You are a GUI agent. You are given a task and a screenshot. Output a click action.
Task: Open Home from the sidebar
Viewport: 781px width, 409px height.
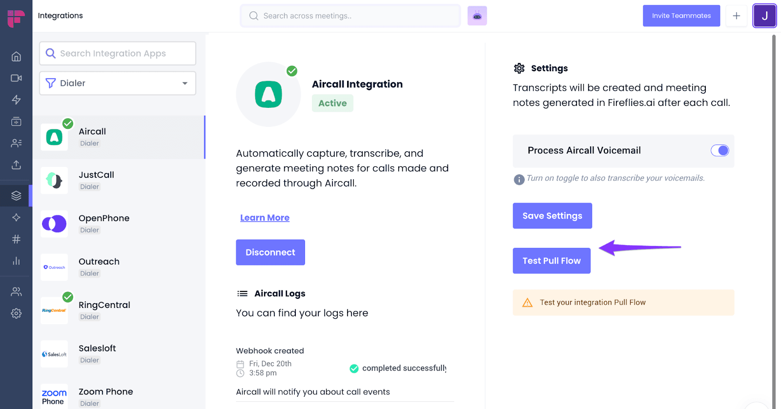tap(16, 57)
